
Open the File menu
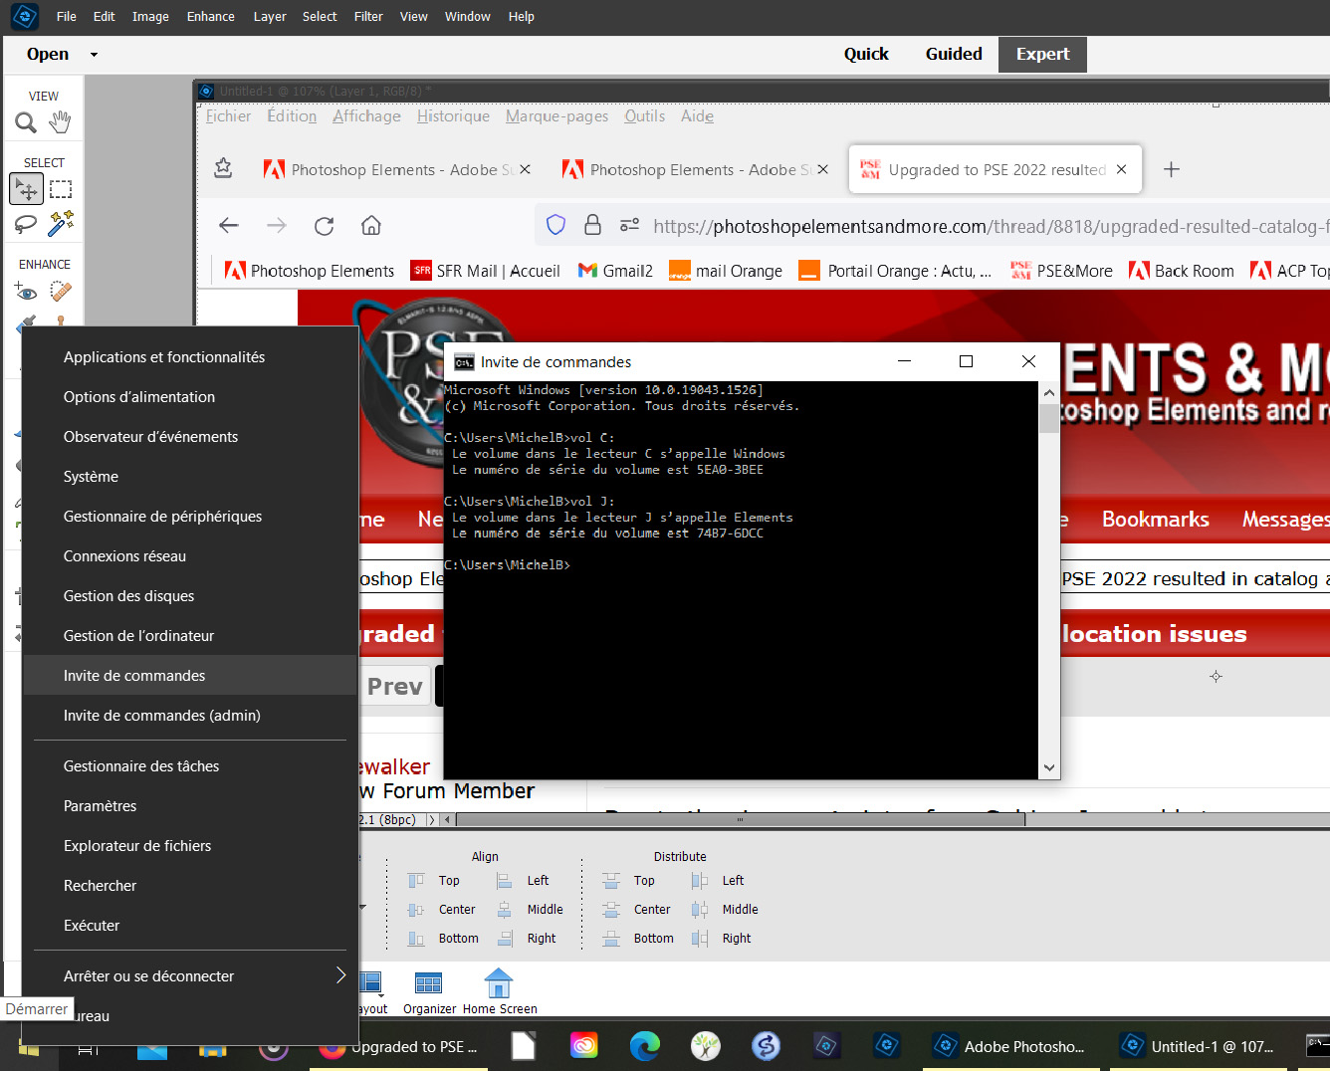[67, 17]
